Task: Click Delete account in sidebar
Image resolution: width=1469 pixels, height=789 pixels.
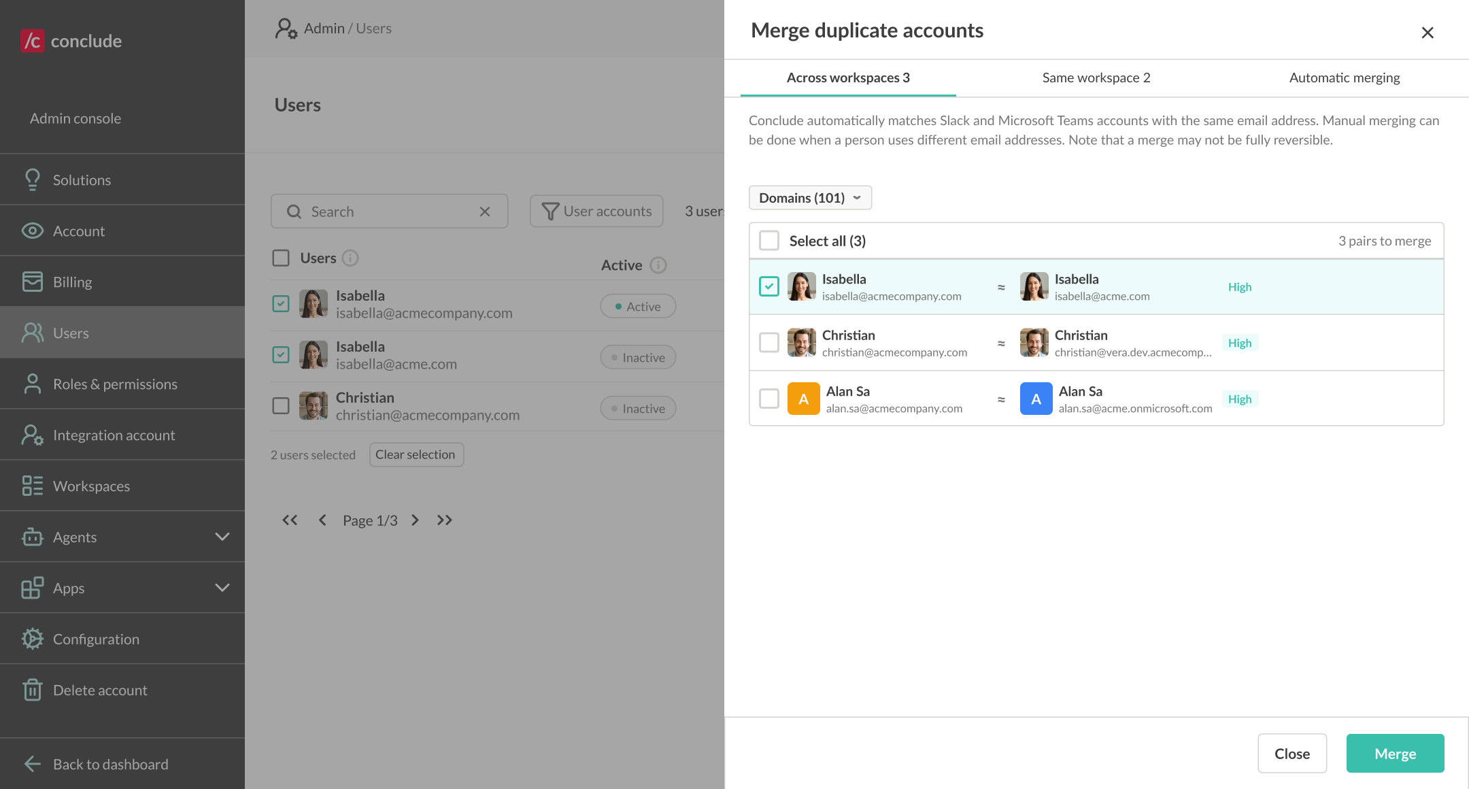Action: (x=122, y=690)
